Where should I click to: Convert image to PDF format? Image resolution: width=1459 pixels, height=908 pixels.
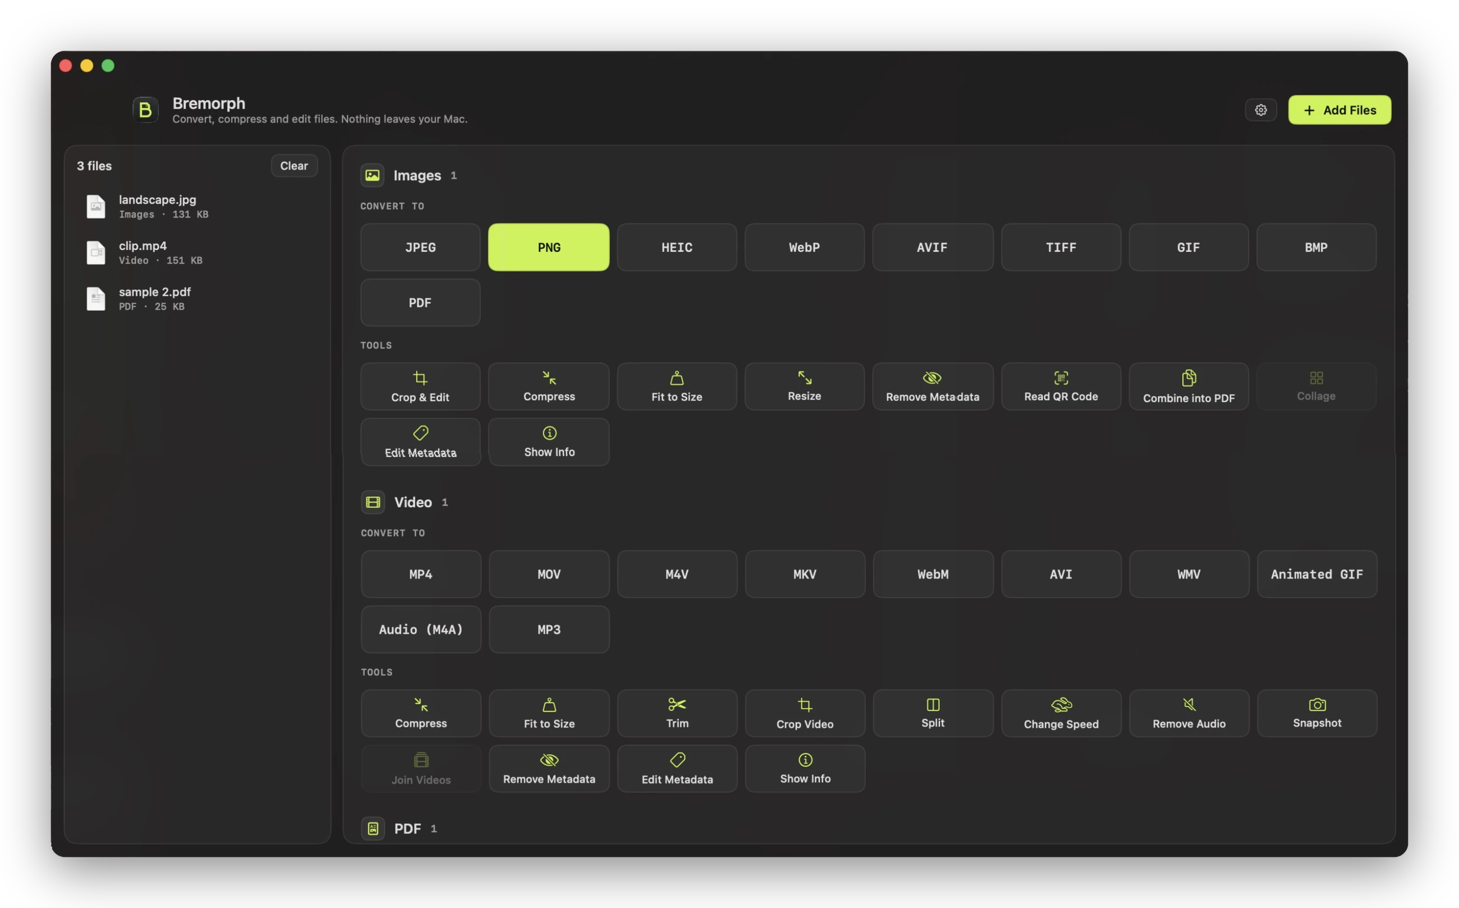[x=420, y=302]
